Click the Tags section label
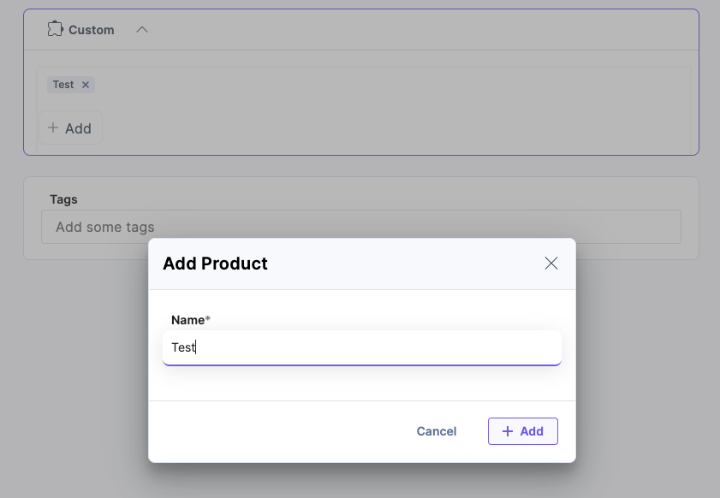The width and height of the screenshot is (720, 498). pyautogui.click(x=63, y=199)
